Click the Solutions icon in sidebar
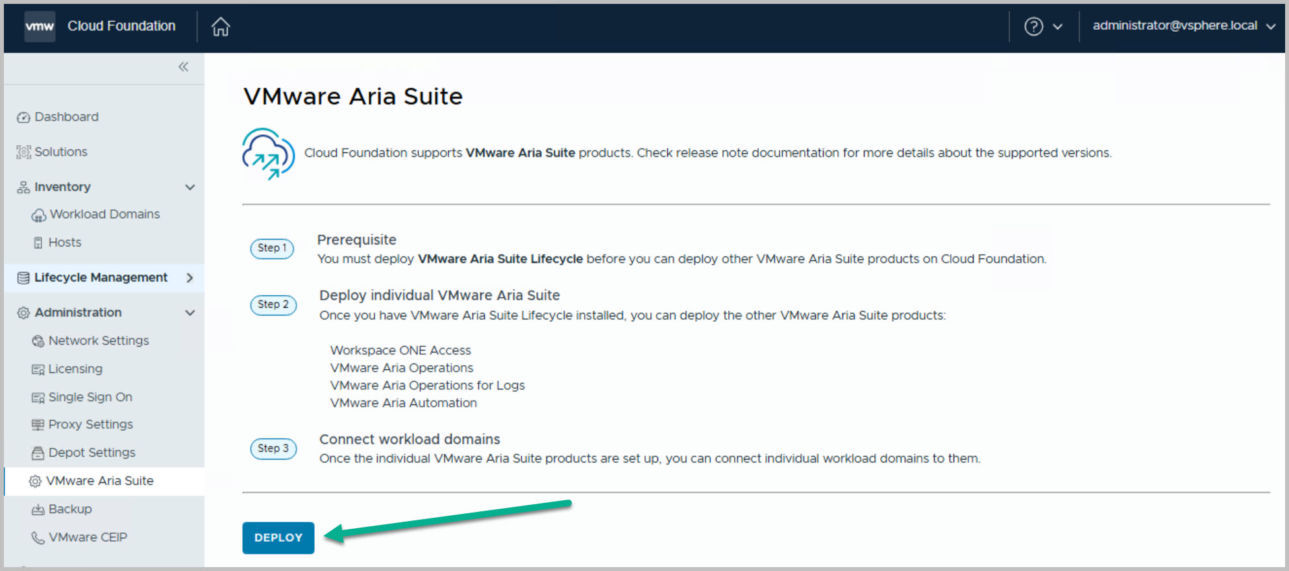 coord(23,152)
